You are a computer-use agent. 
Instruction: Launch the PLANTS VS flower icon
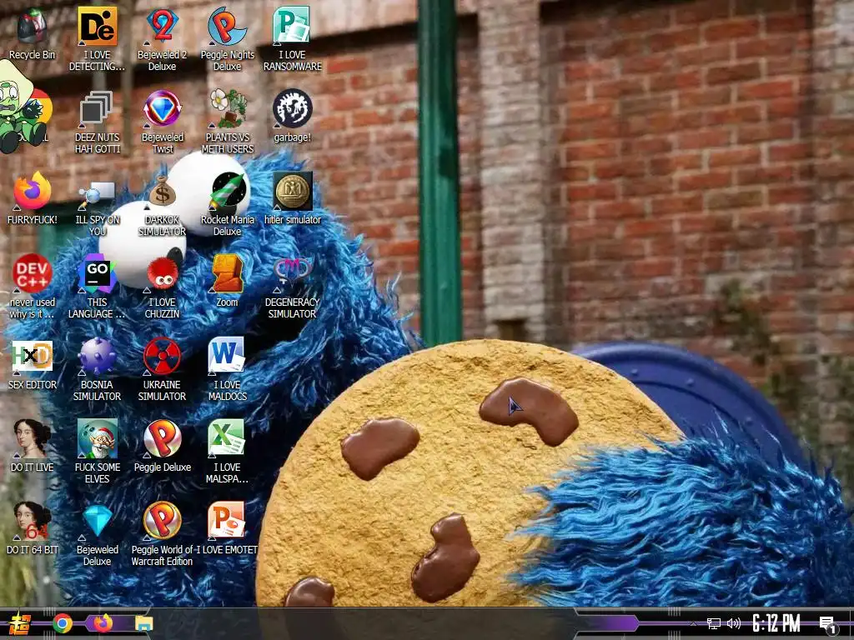pos(227,107)
